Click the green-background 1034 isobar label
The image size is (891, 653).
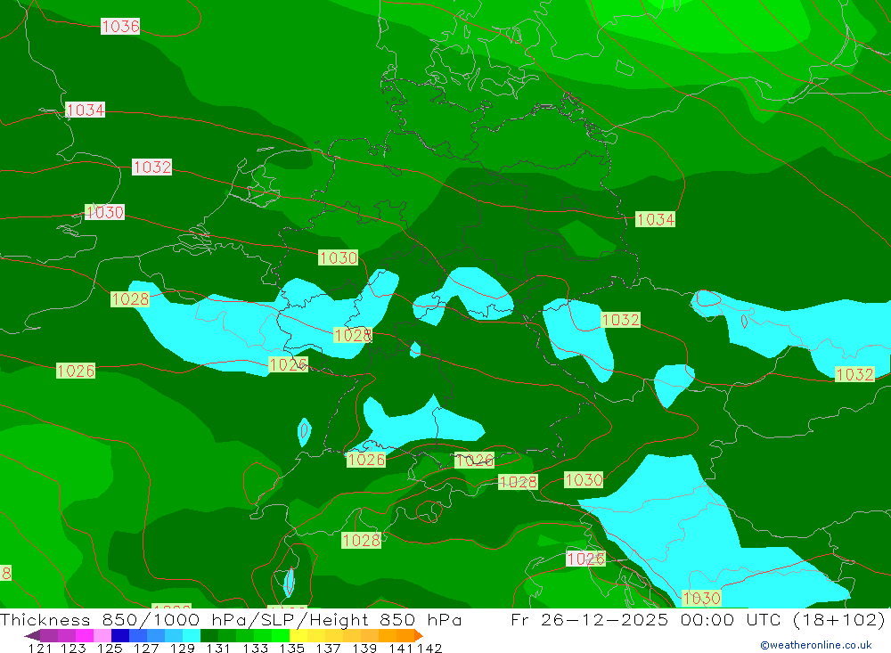click(x=655, y=219)
